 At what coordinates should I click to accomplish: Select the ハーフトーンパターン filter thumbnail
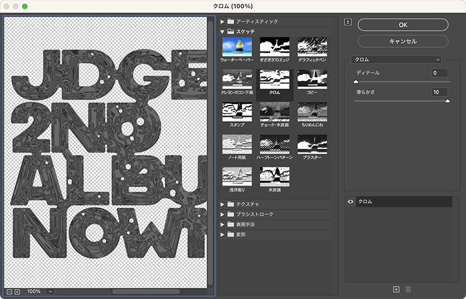click(x=275, y=144)
